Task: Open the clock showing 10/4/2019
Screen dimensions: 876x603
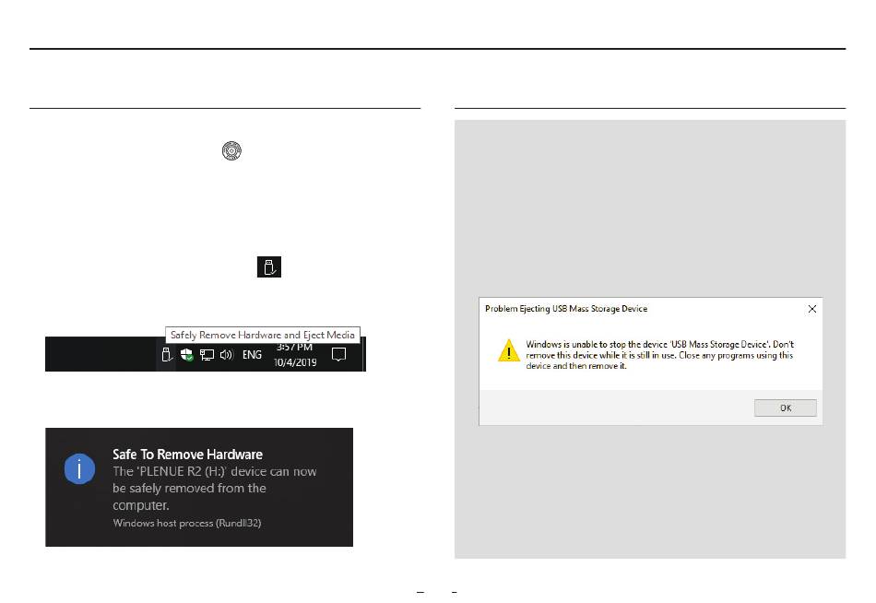Action: tap(295, 355)
